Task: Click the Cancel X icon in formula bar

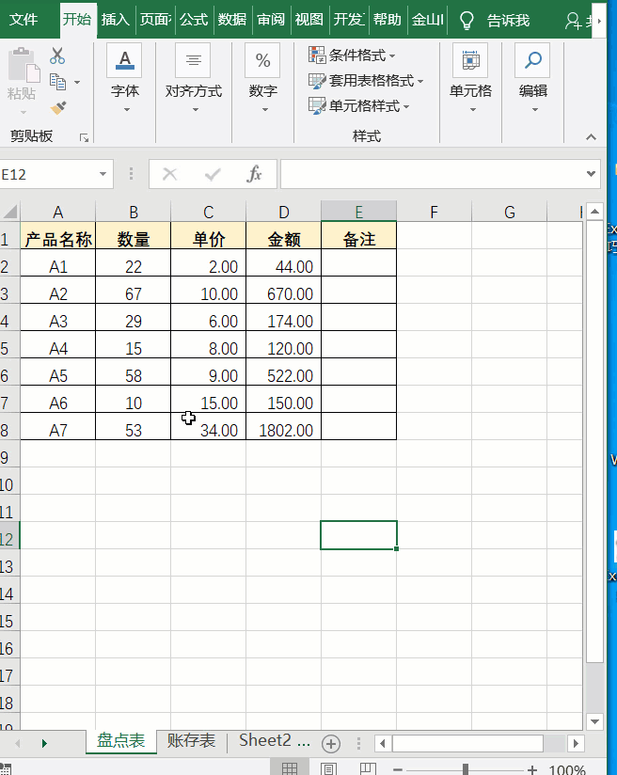Action: coord(169,174)
